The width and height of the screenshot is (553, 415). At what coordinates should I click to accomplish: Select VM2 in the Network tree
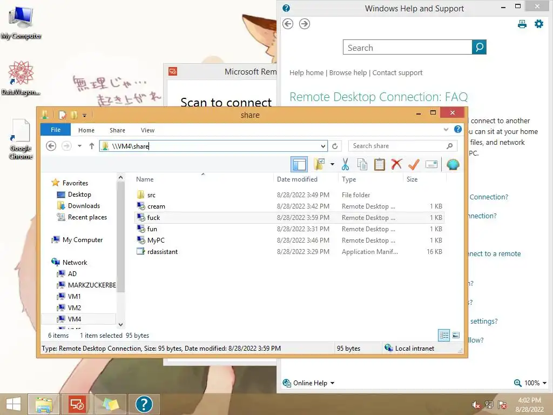coord(74,307)
